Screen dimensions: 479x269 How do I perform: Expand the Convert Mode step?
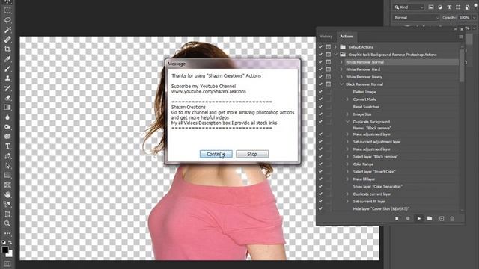(x=347, y=99)
